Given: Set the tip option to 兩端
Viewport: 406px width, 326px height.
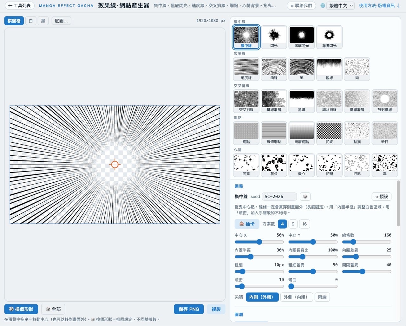Looking at the screenshot, I should [x=322, y=297].
